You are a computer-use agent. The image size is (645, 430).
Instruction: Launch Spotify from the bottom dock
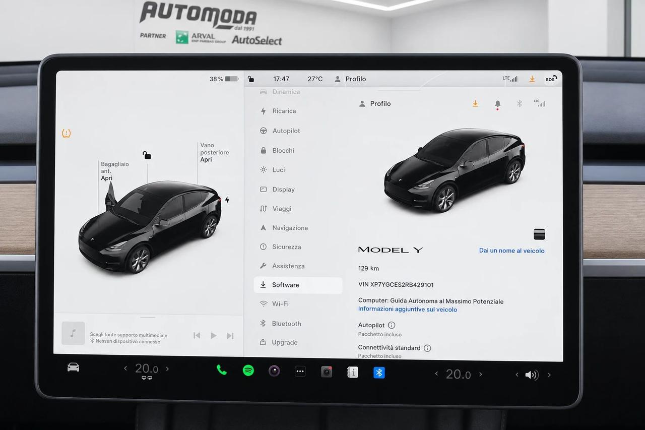(248, 371)
